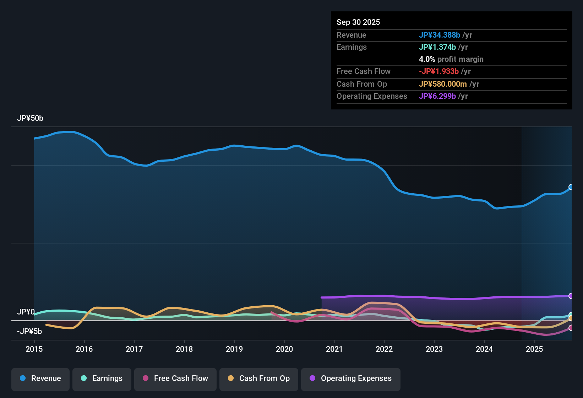Click the Earnings row label in tooltip
This screenshot has width=583, height=398.
pyautogui.click(x=352, y=47)
